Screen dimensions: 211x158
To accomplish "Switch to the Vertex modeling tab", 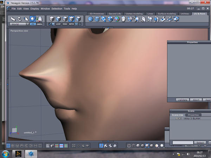I will coord(133,14).
